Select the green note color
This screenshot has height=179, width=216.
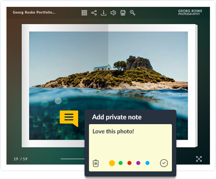pos(121,163)
